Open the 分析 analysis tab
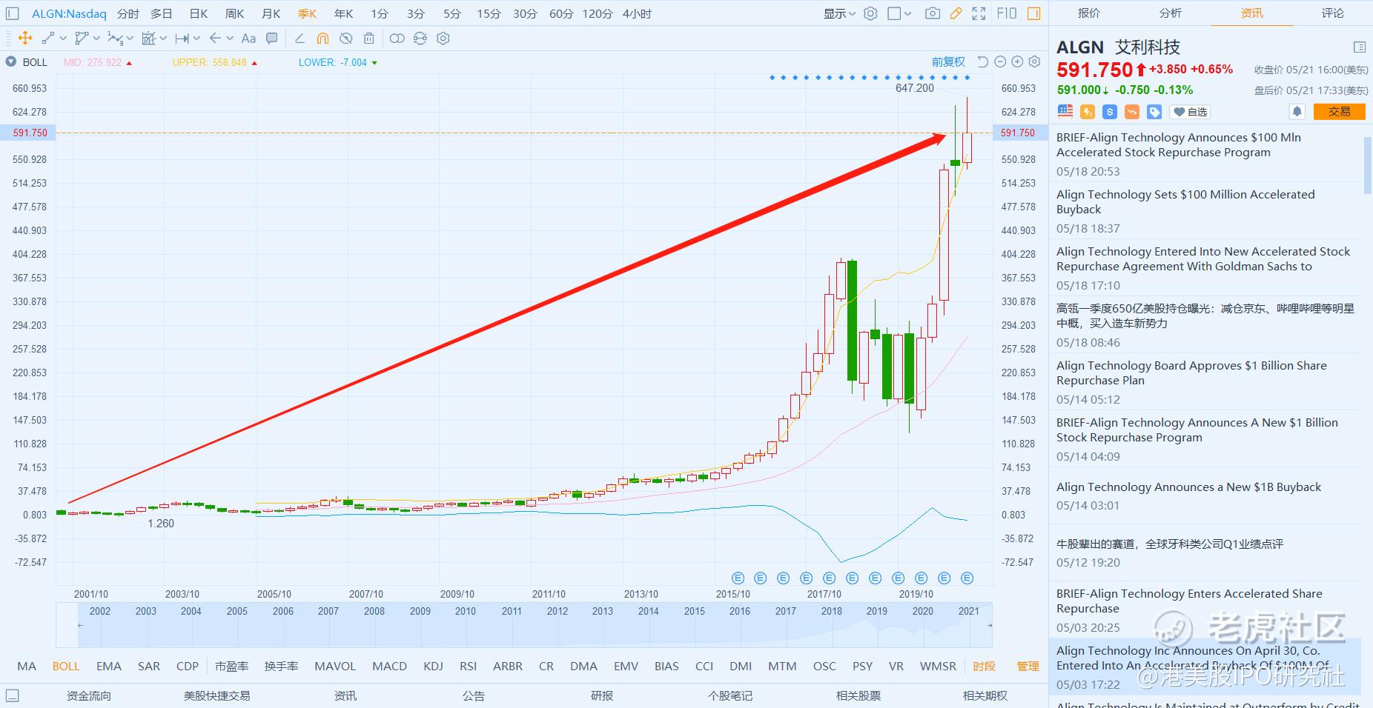This screenshot has width=1373, height=708. [x=1171, y=13]
